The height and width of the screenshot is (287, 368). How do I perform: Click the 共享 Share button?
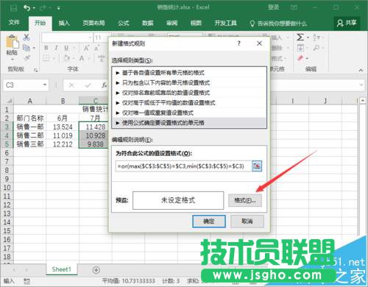(x=347, y=24)
